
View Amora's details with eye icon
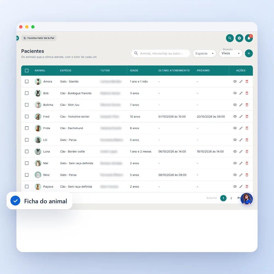235,81
